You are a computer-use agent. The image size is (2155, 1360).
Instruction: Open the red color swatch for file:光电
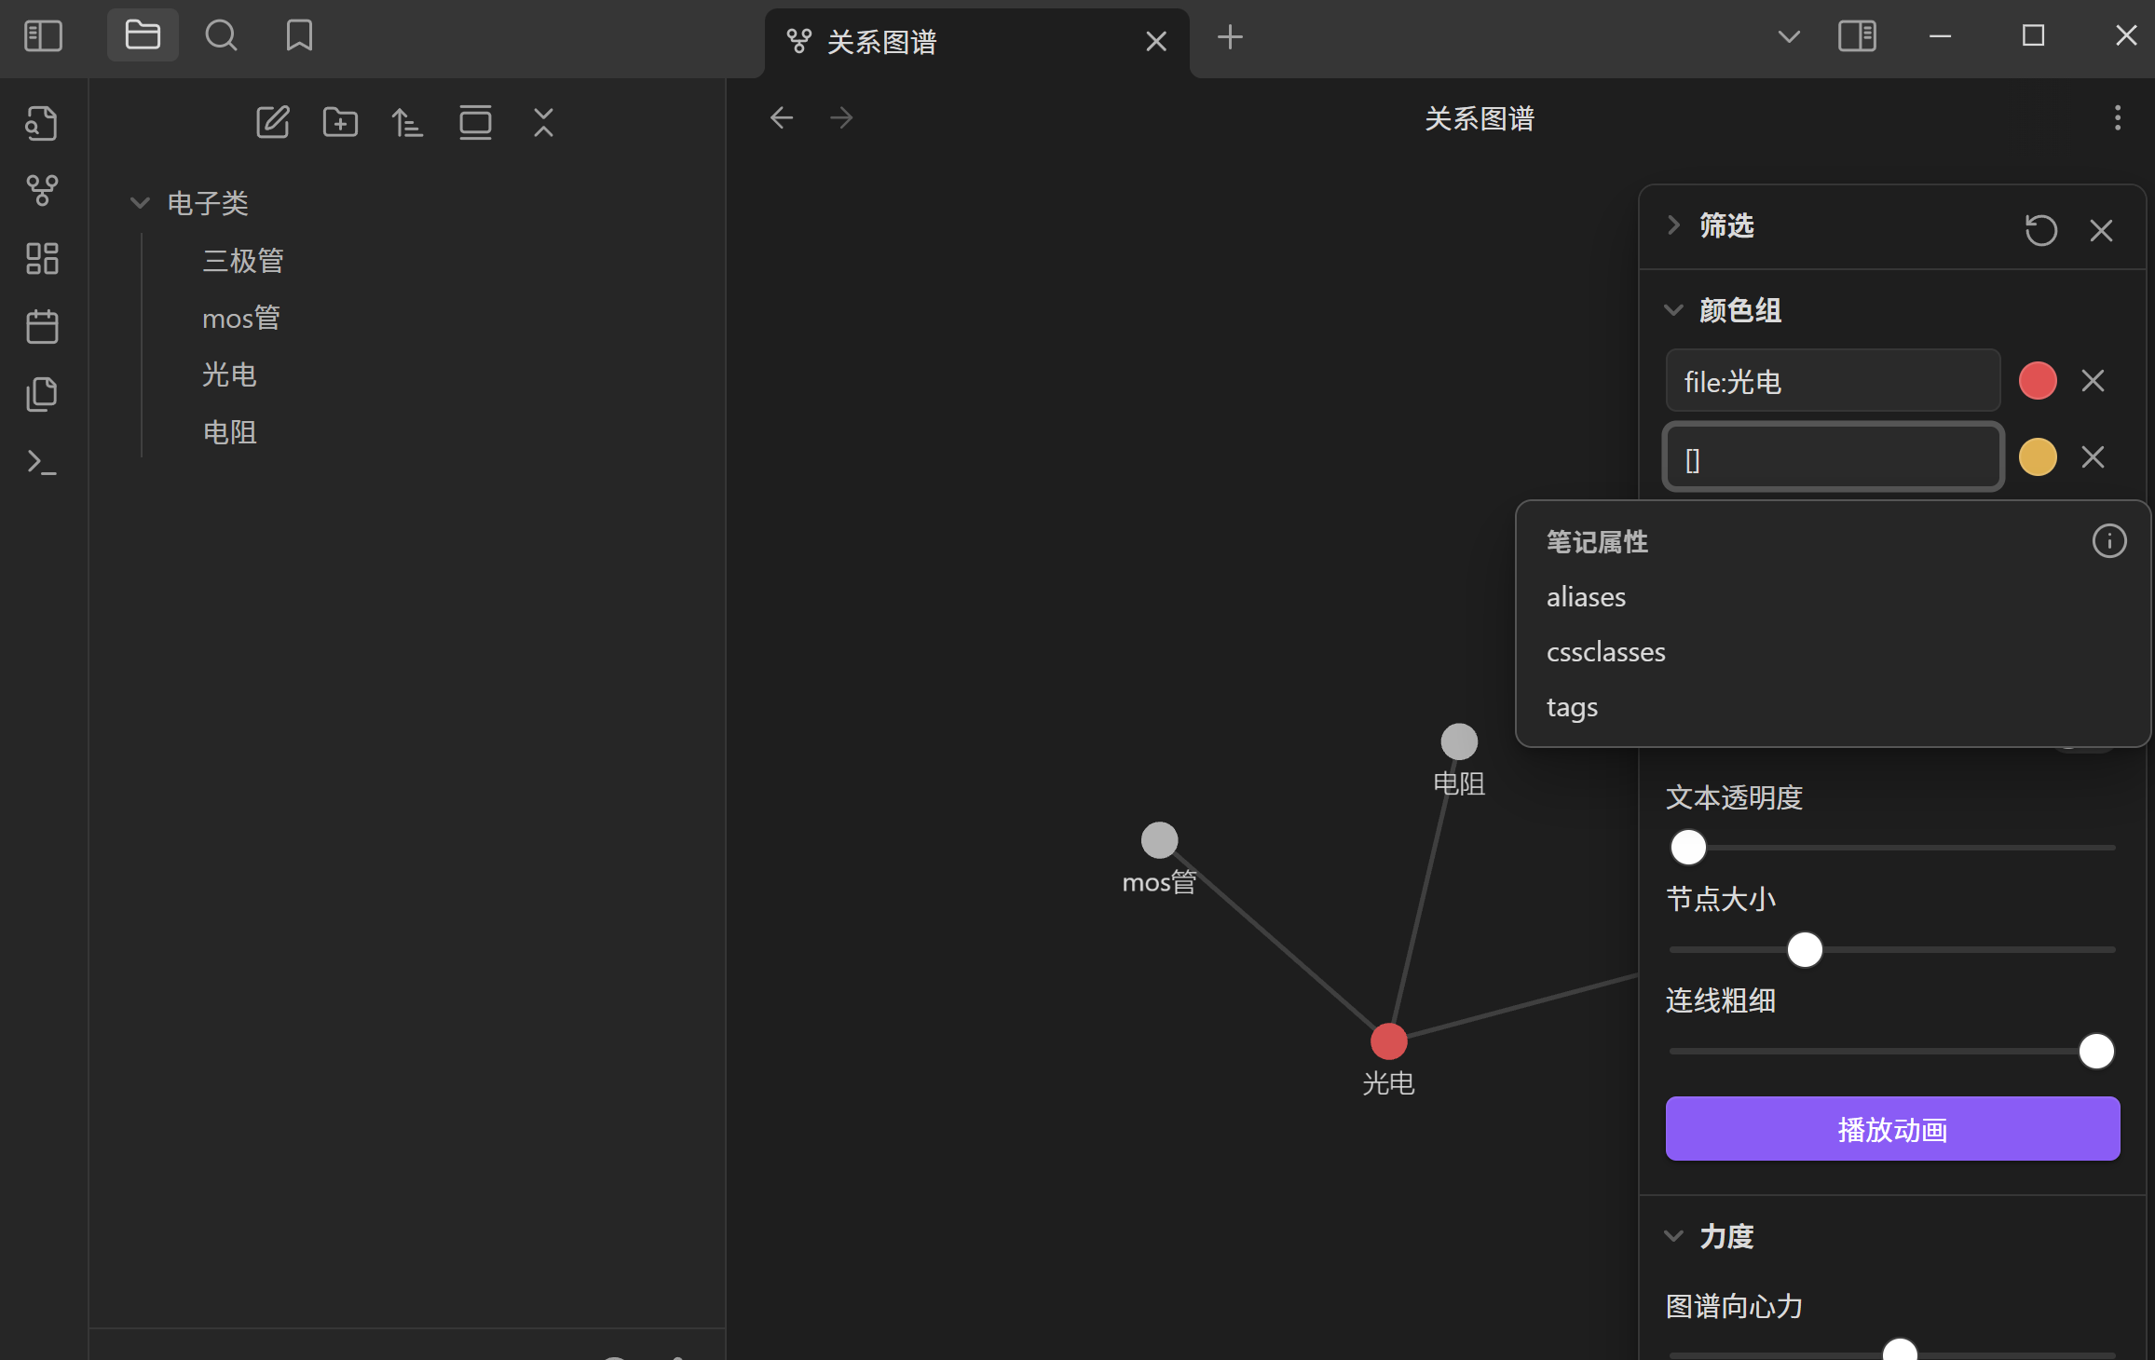pos(2038,381)
